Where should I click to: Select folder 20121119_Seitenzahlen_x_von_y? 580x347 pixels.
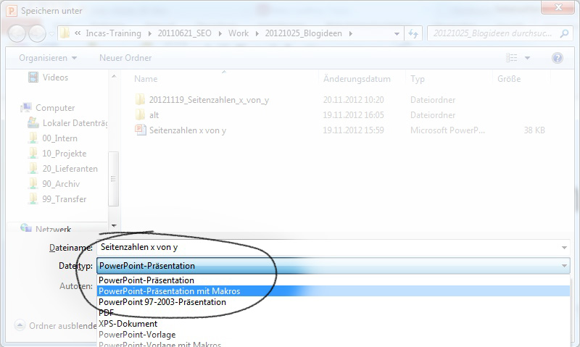tap(209, 100)
